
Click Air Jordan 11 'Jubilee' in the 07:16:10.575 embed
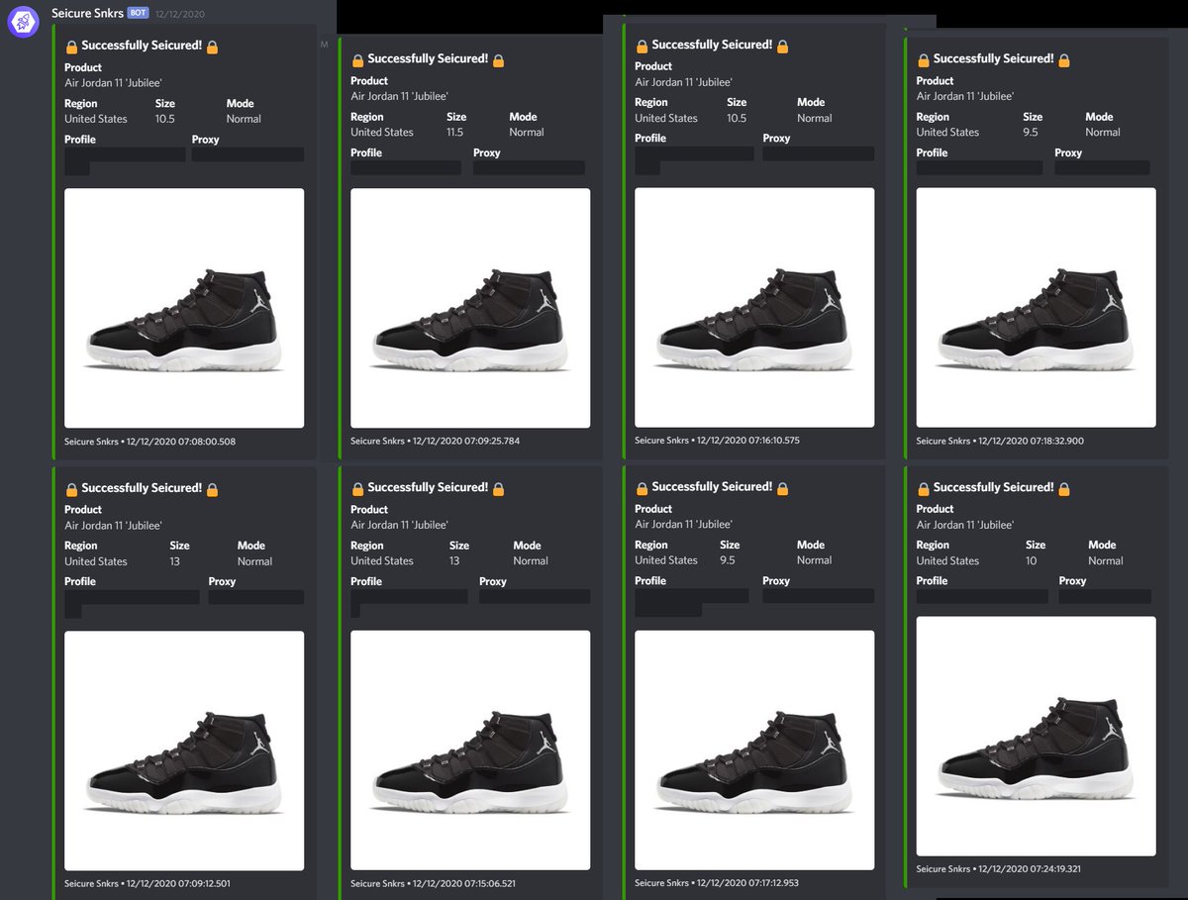pos(683,82)
